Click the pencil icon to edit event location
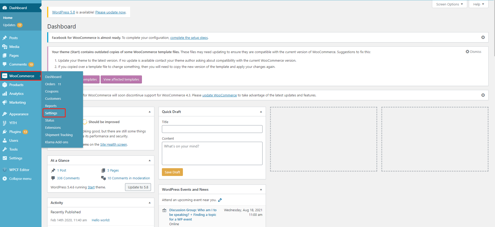495x227 pixels. (220, 200)
